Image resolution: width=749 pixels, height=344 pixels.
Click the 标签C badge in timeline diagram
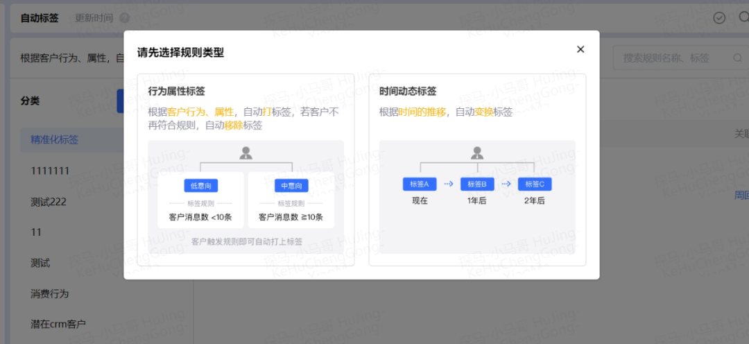click(535, 184)
